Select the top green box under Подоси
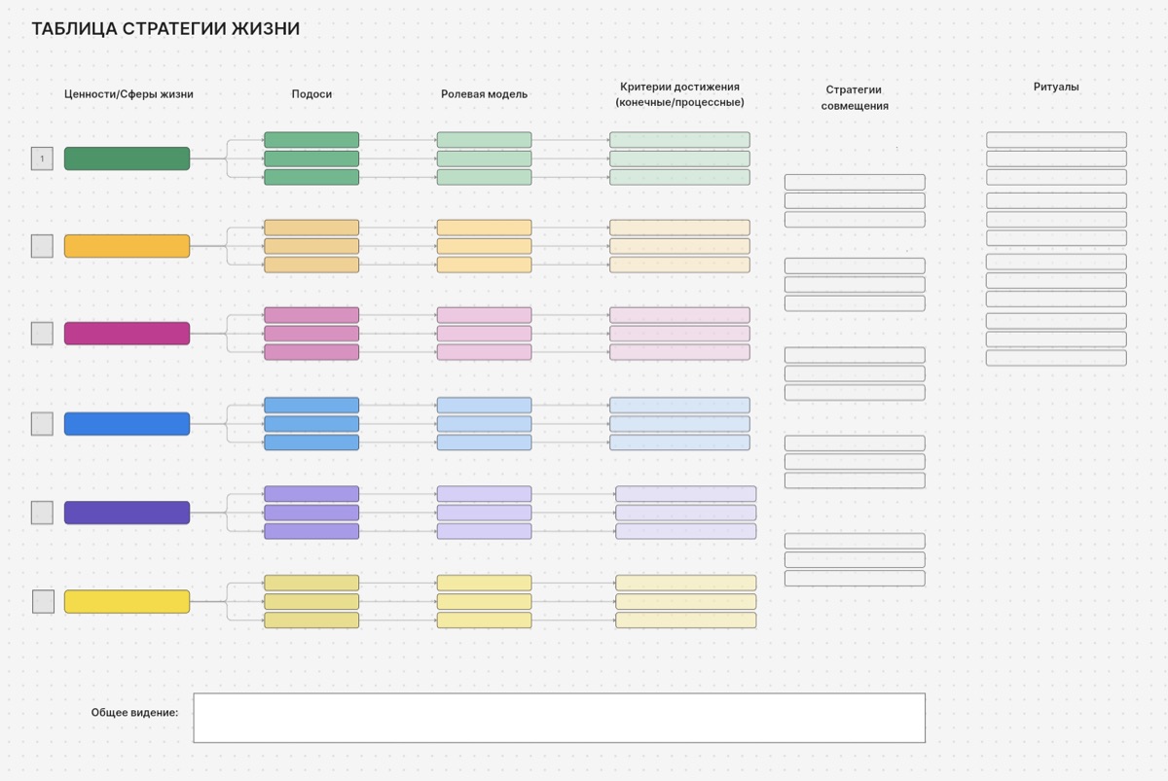 pos(311,140)
